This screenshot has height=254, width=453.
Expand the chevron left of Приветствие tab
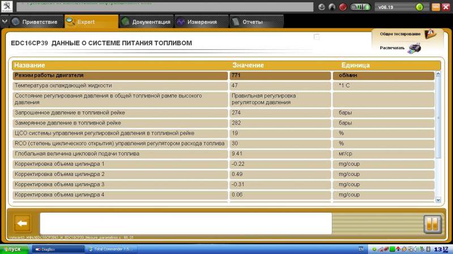point(5,22)
